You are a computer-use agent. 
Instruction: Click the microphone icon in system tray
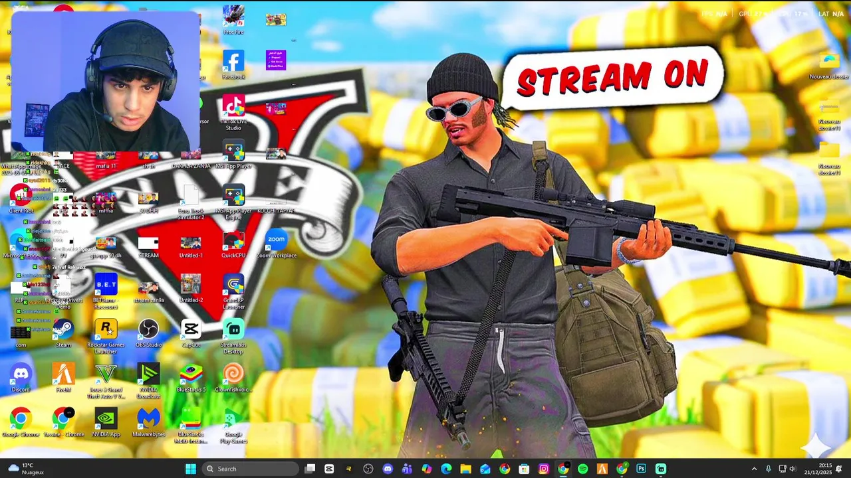click(769, 469)
